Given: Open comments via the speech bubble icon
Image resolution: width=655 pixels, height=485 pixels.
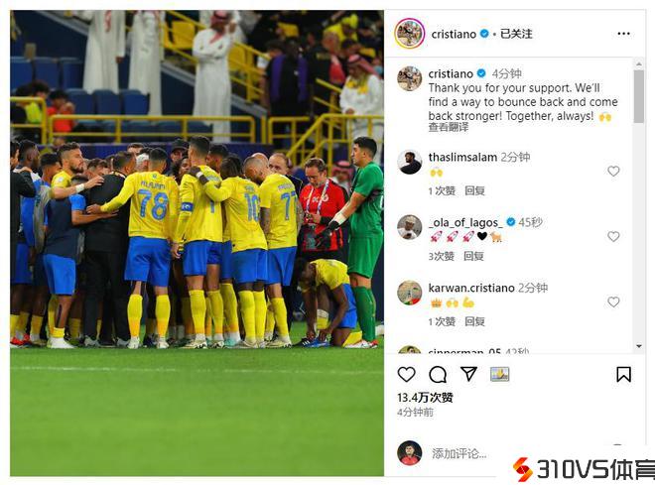Looking at the screenshot, I should pyautogui.click(x=438, y=374).
